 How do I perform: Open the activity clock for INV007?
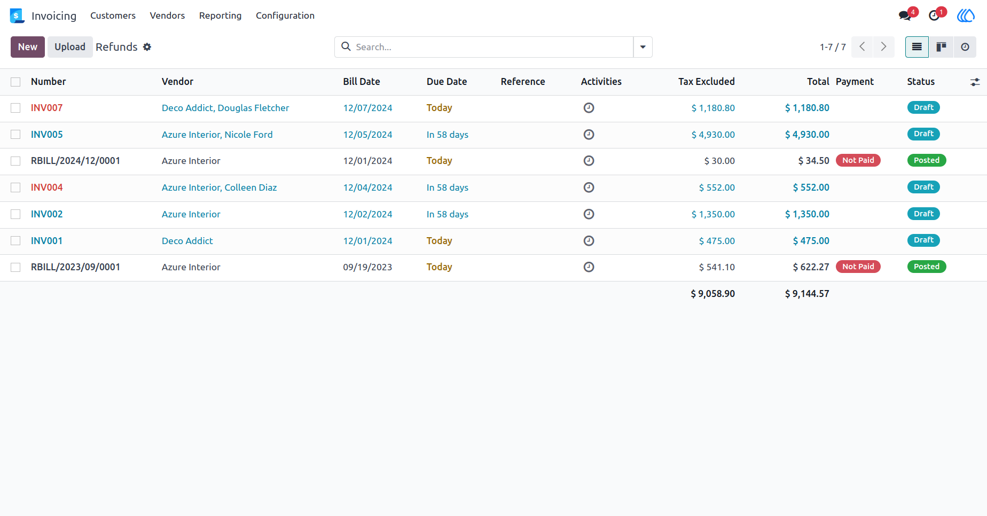[x=589, y=108]
